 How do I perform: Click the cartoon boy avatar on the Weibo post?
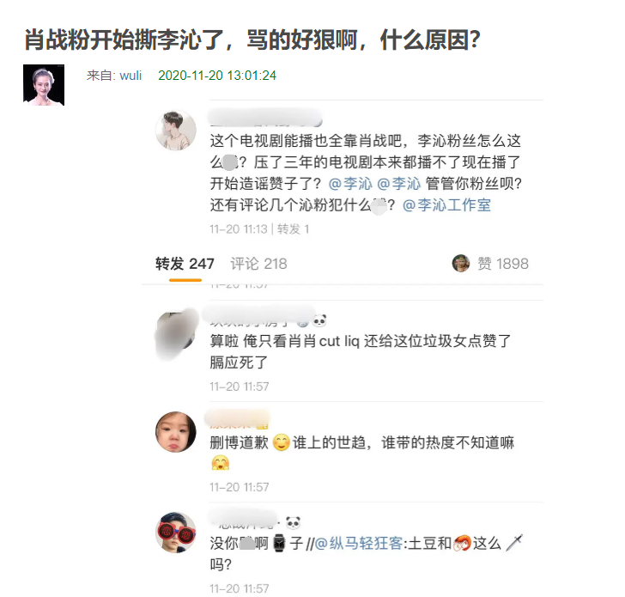point(175,131)
